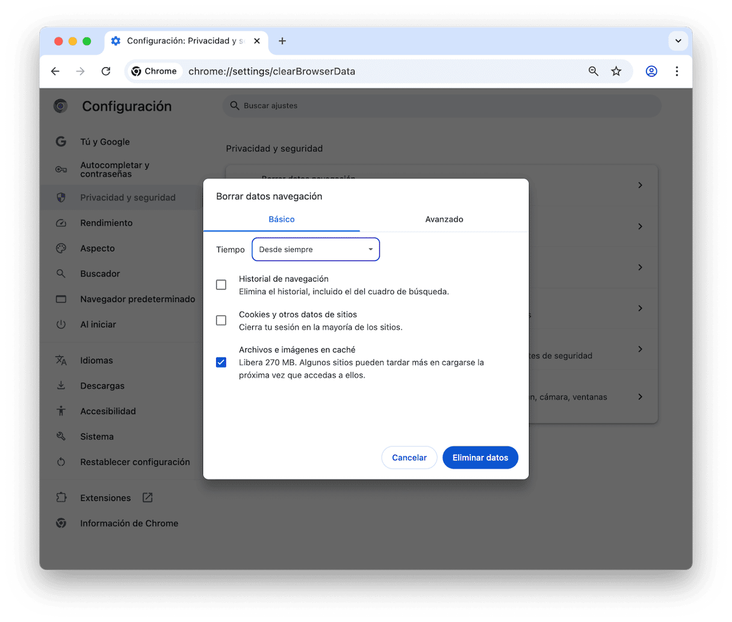Open Chrome three-dot menu

coord(677,71)
